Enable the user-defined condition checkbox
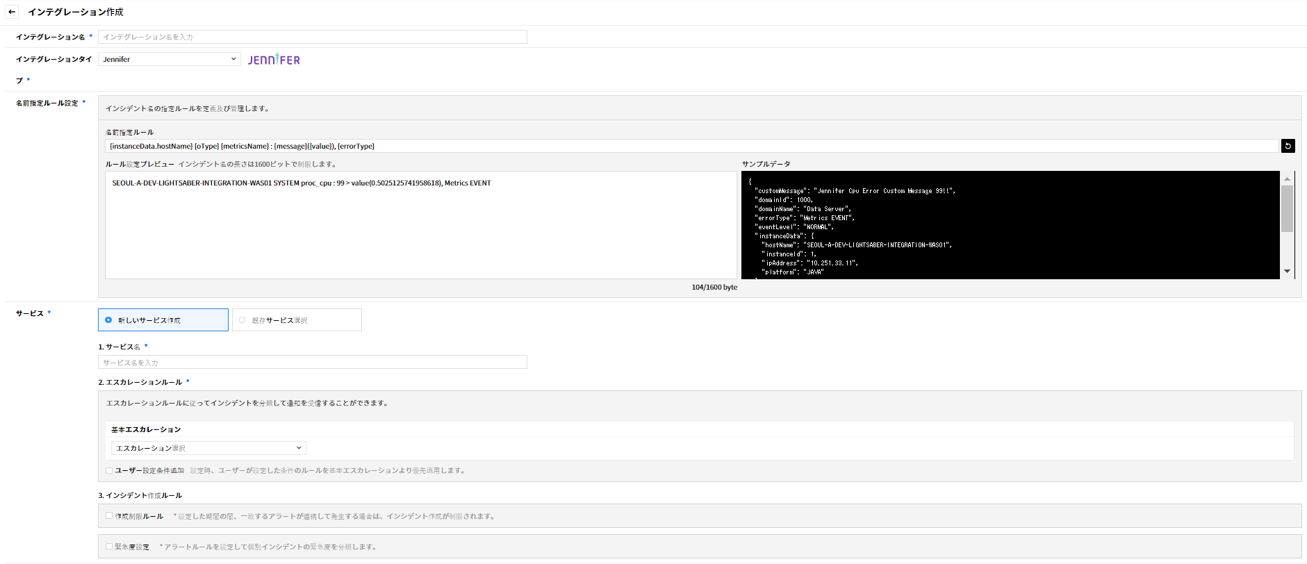The width and height of the screenshot is (1307, 564). coord(109,471)
